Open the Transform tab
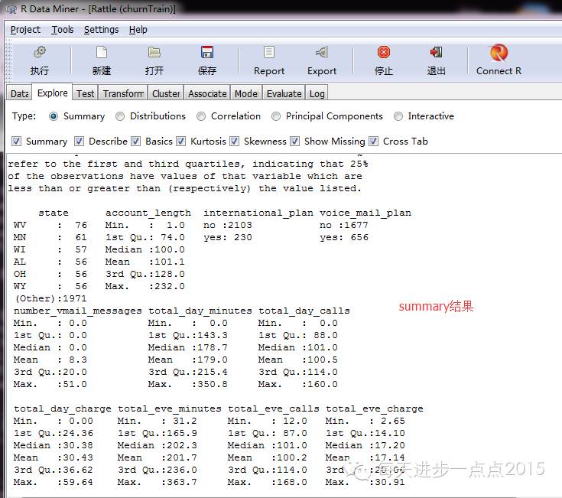This screenshot has width=562, height=498. click(x=123, y=93)
